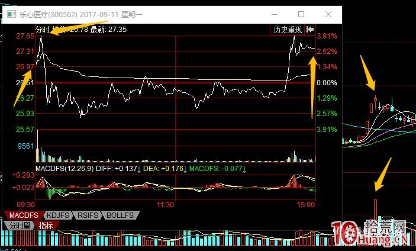The image size is (416, 251).
Task: Click the highest red candlestick in background K-line chart
Action: click(x=375, y=102)
